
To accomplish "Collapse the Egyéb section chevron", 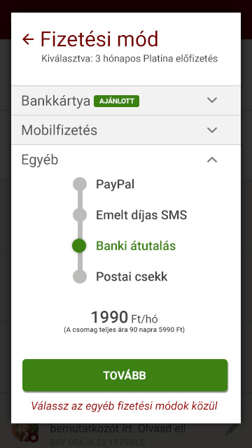I will pyautogui.click(x=212, y=160).
